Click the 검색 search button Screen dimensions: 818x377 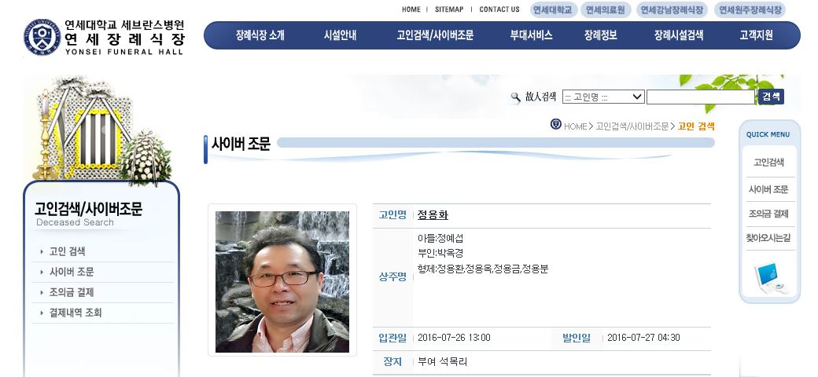point(771,97)
